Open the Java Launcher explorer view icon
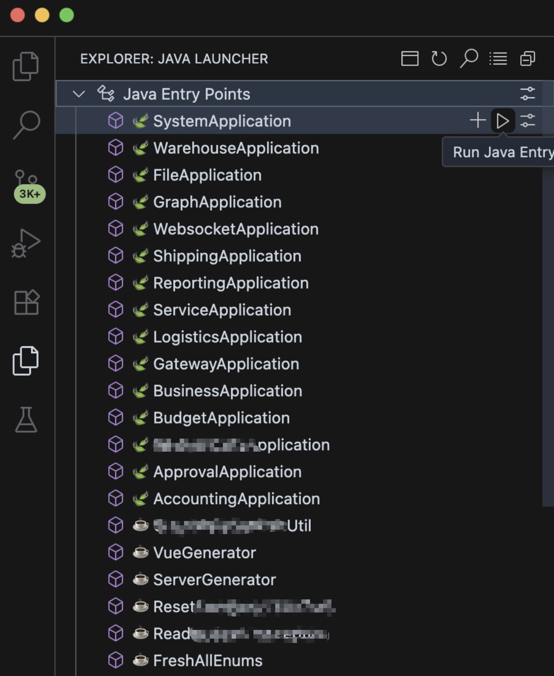 coord(25,361)
